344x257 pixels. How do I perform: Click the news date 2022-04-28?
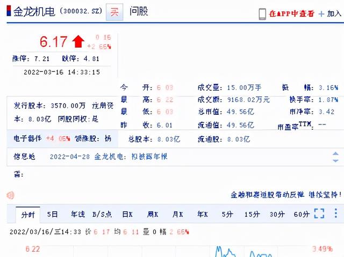point(70,157)
